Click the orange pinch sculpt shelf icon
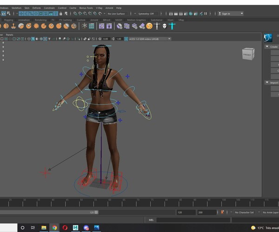Viewport: 279px width, 232px height. [x=44, y=26]
